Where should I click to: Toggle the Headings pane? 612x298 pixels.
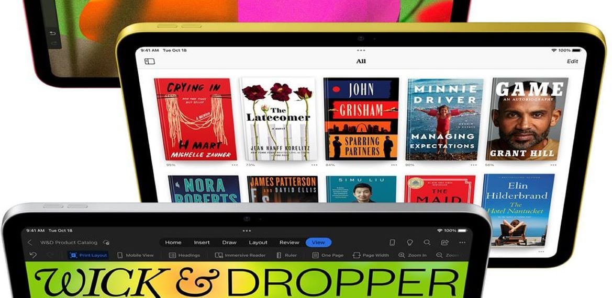click(x=185, y=255)
